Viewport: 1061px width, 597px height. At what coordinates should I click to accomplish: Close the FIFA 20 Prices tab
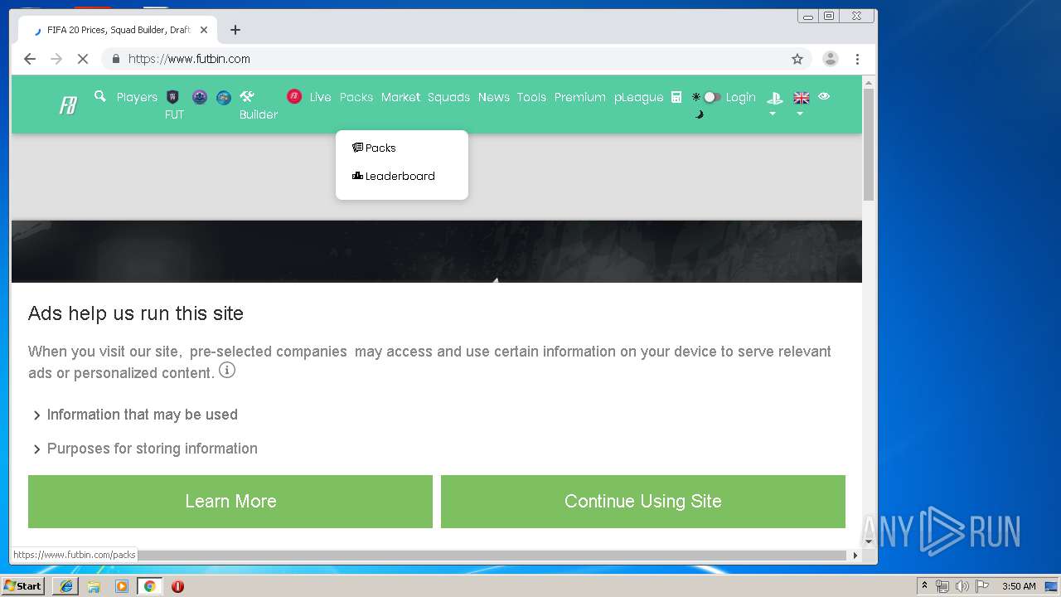[204, 30]
